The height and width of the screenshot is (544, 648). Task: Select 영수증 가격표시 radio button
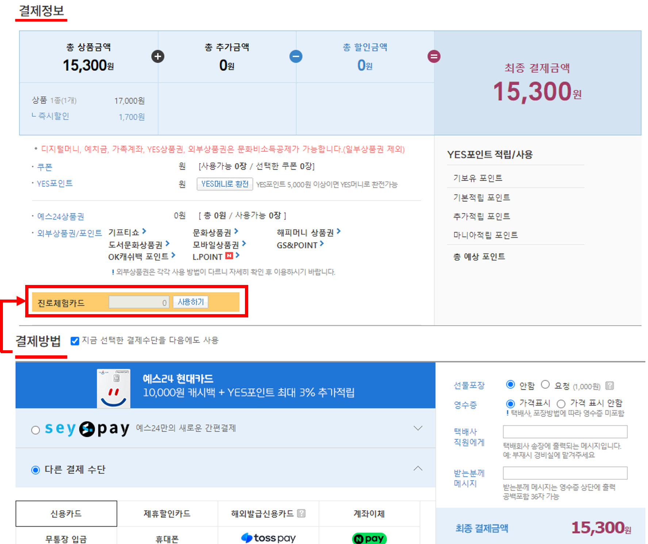point(510,404)
